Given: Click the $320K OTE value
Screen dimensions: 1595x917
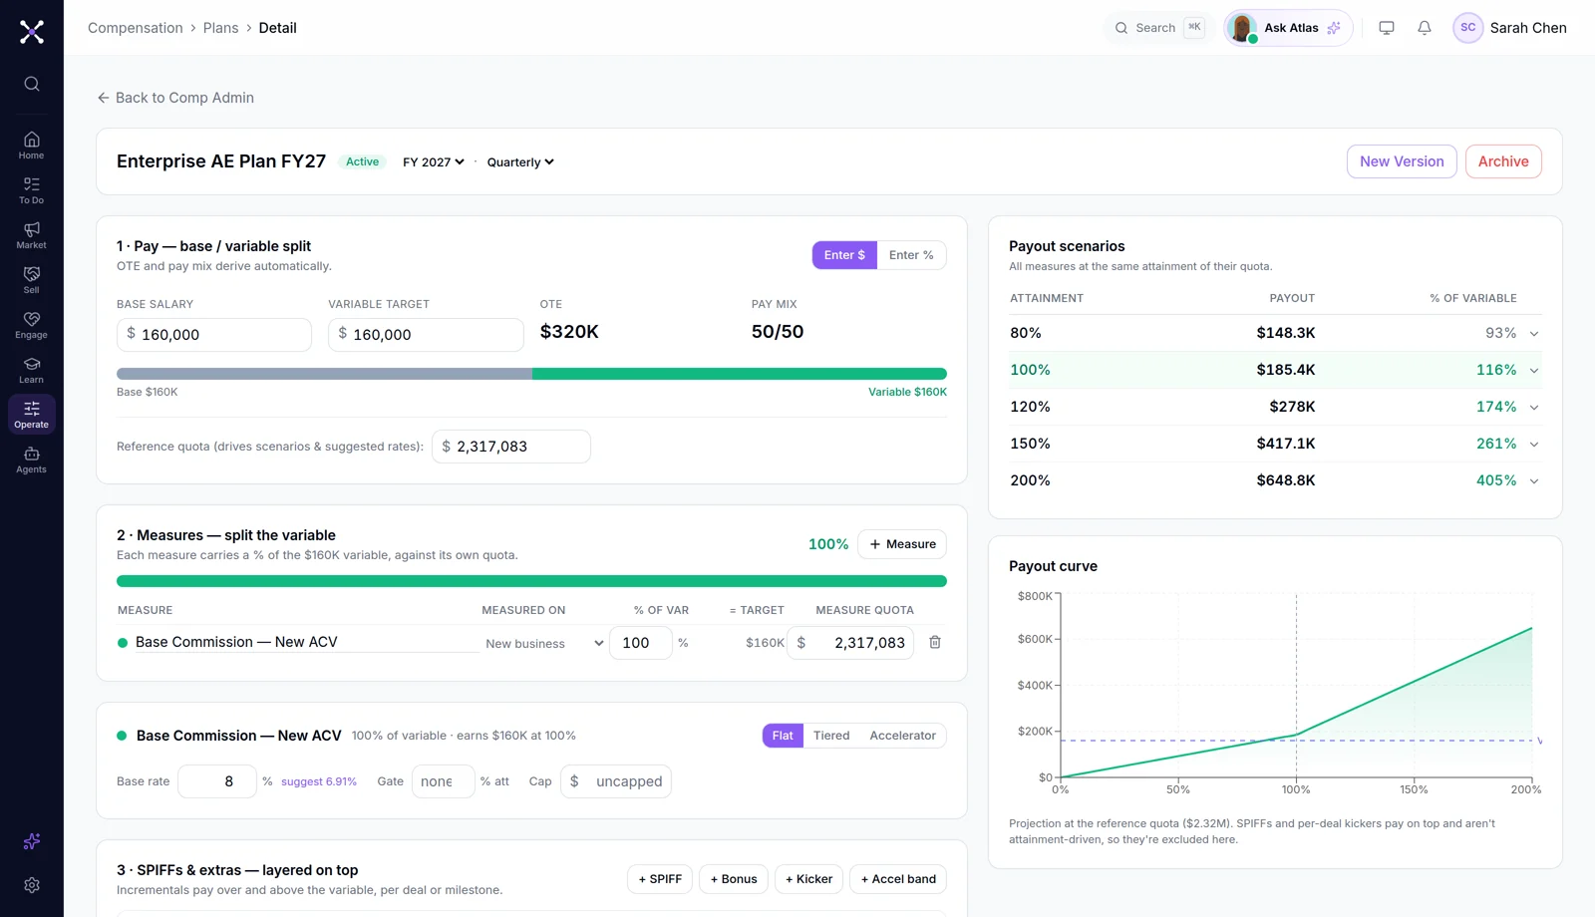Looking at the screenshot, I should coord(569,332).
